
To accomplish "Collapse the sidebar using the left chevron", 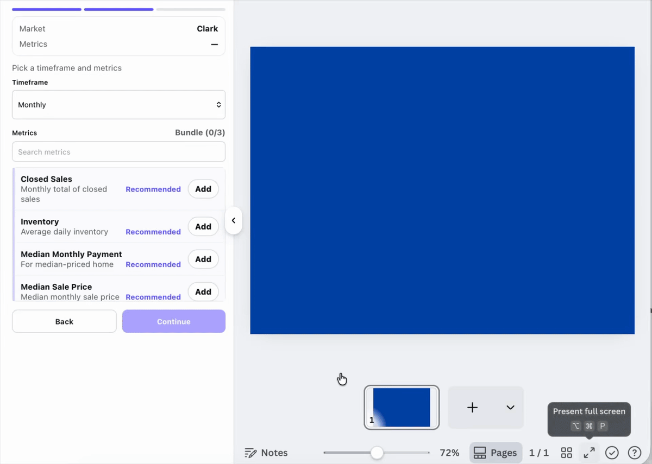I will tap(234, 221).
